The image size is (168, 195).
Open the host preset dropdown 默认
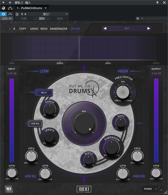pyautogui.click(x=48, y=14)
